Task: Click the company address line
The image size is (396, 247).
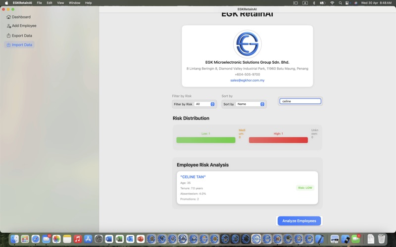Action: click(x=247, y=69)
